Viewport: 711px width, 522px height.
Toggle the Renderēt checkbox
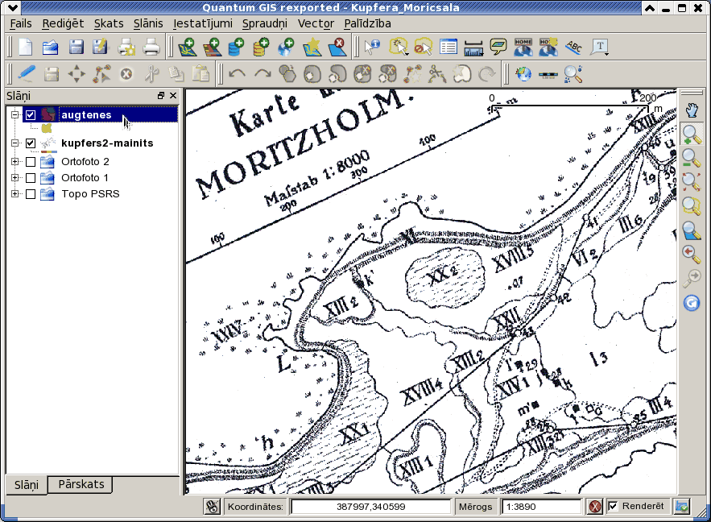[x=613, y=506]
